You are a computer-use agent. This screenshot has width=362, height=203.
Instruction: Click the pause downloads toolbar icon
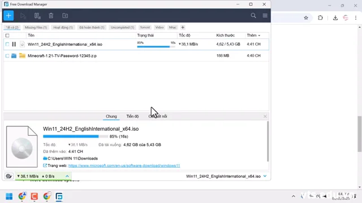click(37, 16)
